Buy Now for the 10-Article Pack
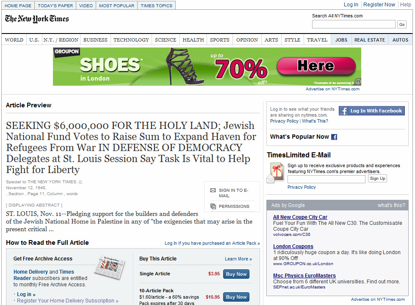Image resolution: width=415 pixels, height=305 pixels. pyautogui.click(x=236, y=297)
